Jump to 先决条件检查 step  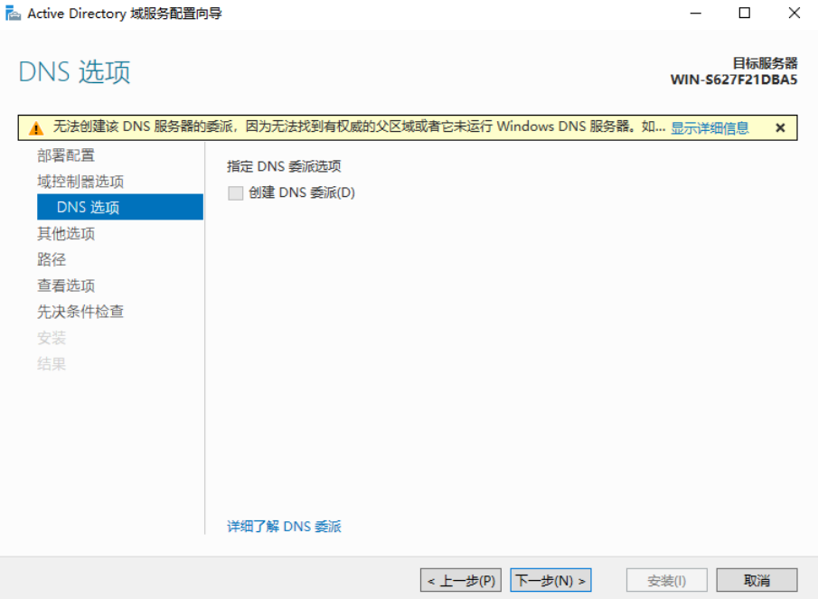click(x=80, y=312)
